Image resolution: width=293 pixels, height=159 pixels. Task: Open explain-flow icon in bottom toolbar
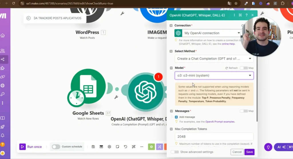101,147
